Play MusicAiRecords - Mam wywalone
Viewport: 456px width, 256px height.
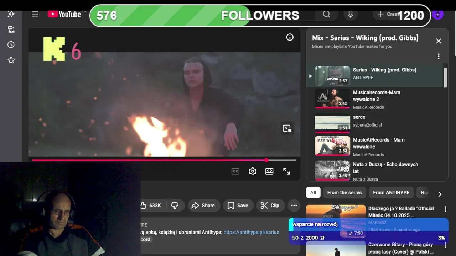pos(375,147)
